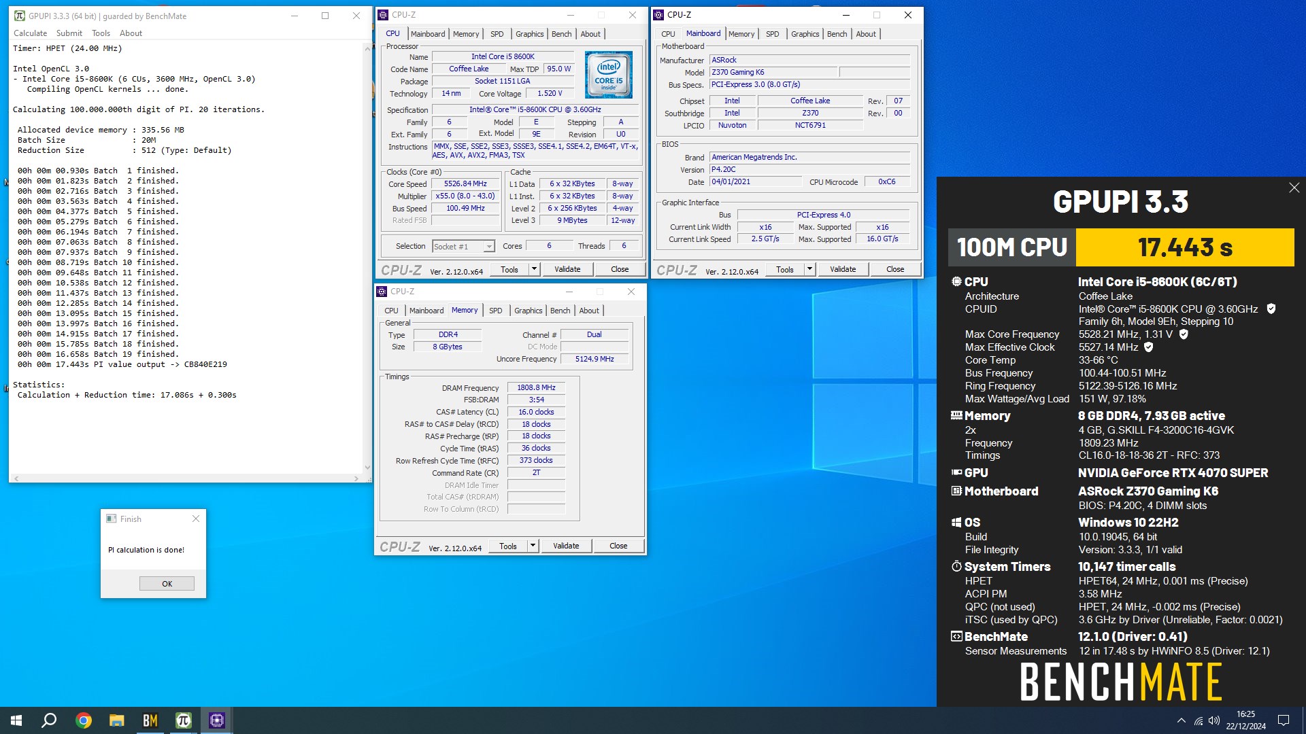The width and height of the screenshot is (1306, 734).
Task: Close the BenchMate result panel
Action: 1294,188
